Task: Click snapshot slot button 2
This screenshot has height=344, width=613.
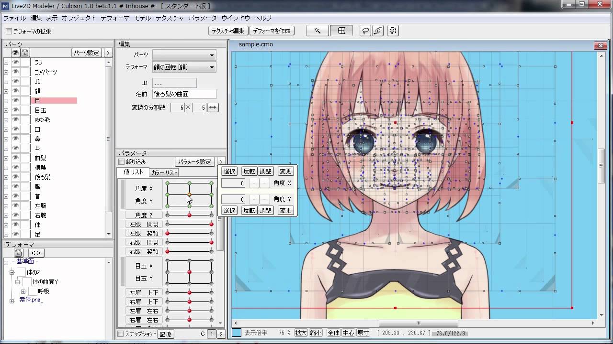Action: pos(221,334)
